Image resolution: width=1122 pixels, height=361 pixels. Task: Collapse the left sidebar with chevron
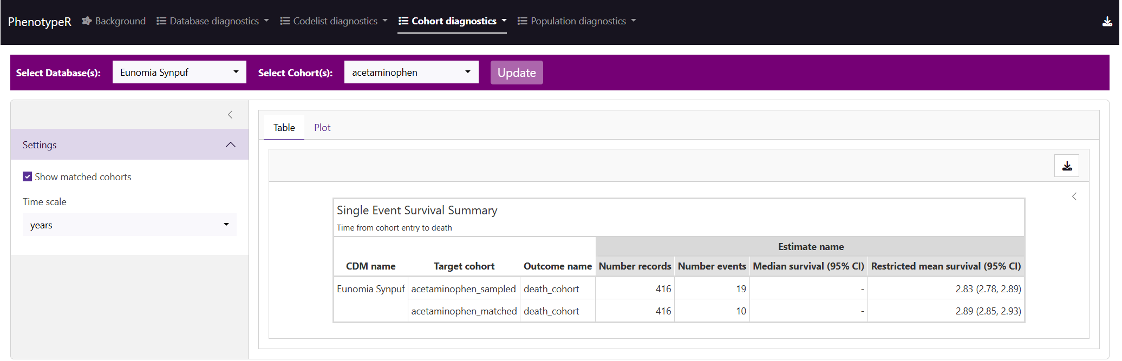(230, 115)
